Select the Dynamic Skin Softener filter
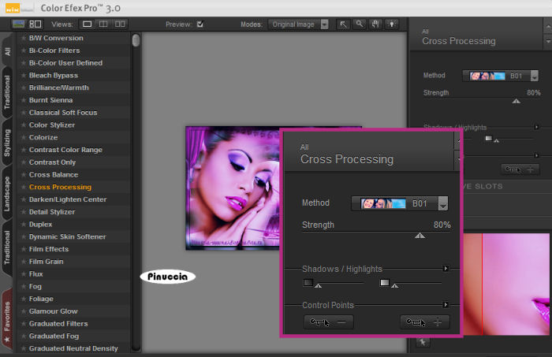Viewport: 552px width, 357px height. pos(67,236)
